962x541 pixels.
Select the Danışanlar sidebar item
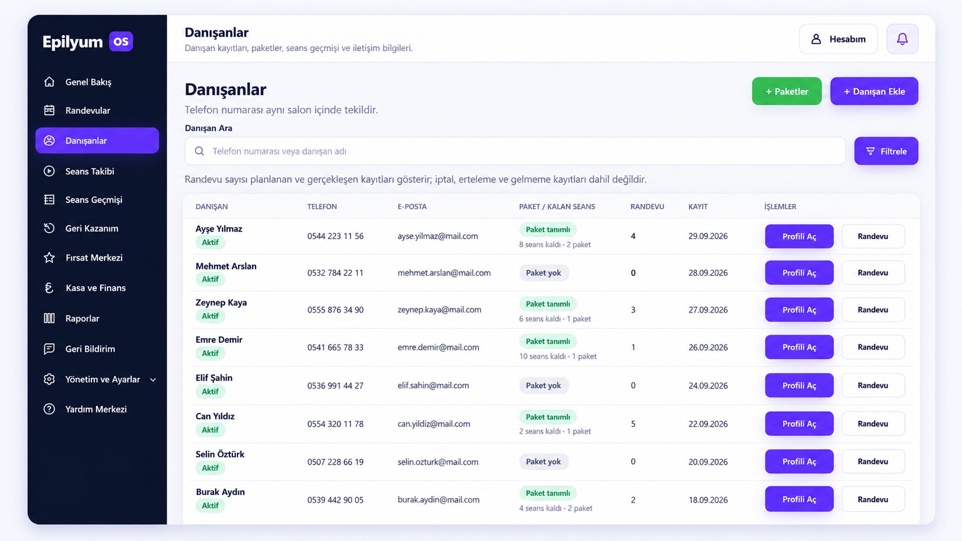click(97, 140)
